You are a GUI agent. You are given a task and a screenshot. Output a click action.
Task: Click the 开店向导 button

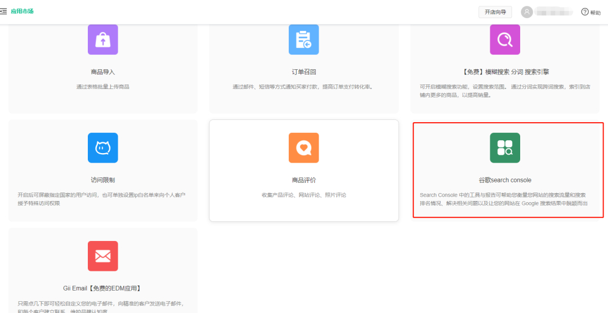point(495,12)
